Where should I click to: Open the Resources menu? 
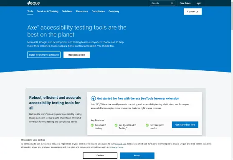[x=82, y=11]
